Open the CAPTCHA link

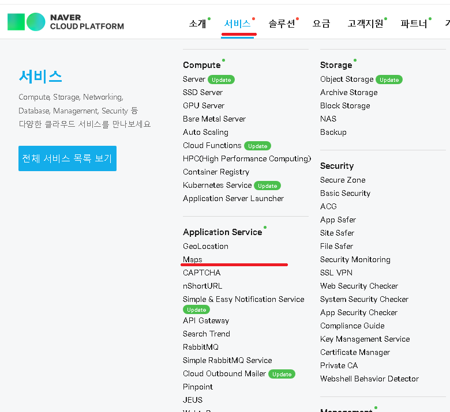click(202, 273)
